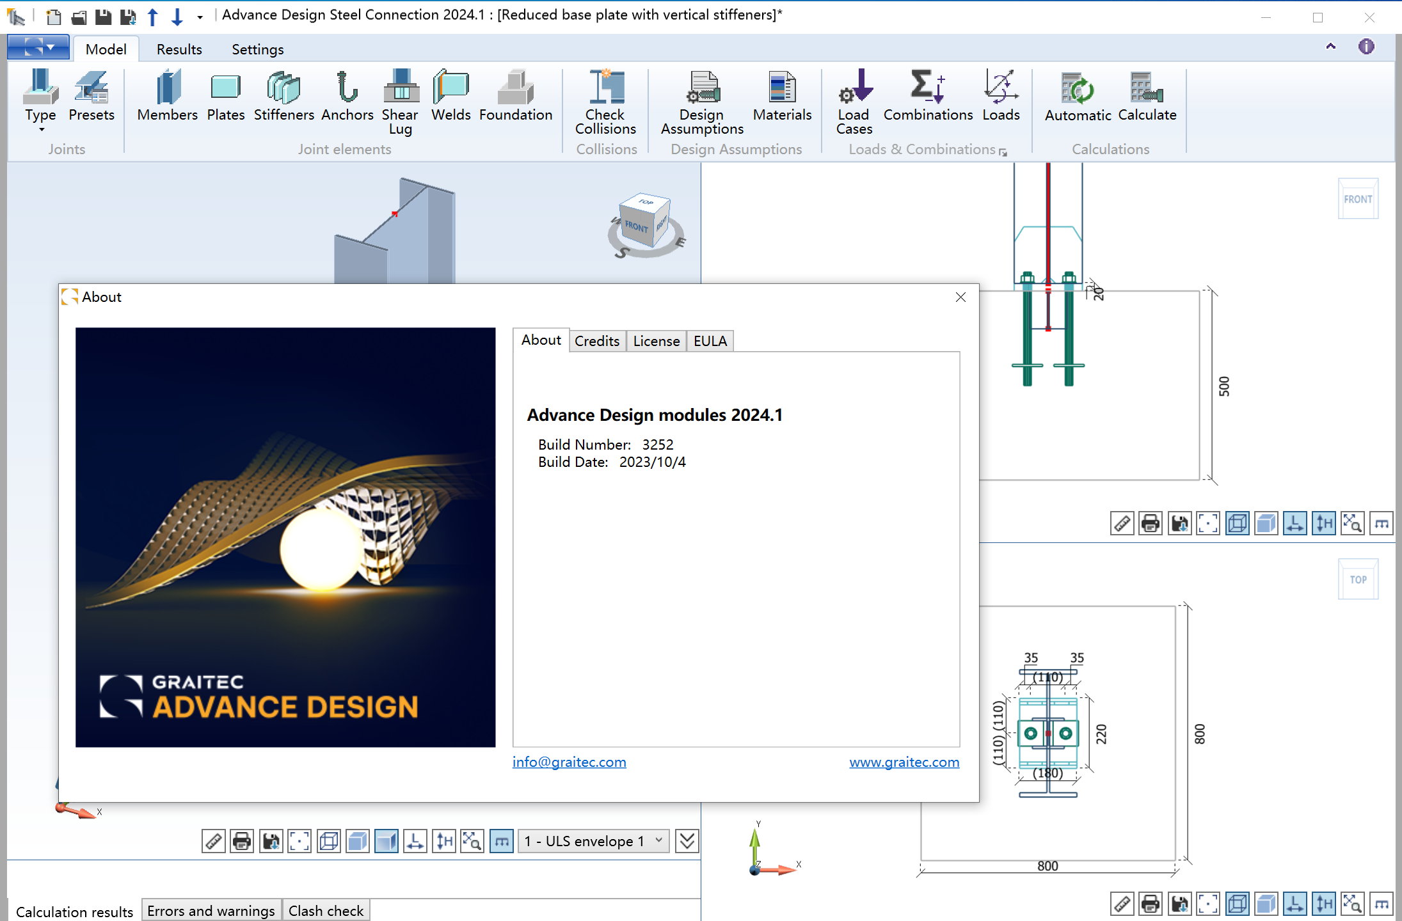
Task: Open the application menu button
Action: tap(38, 47)
